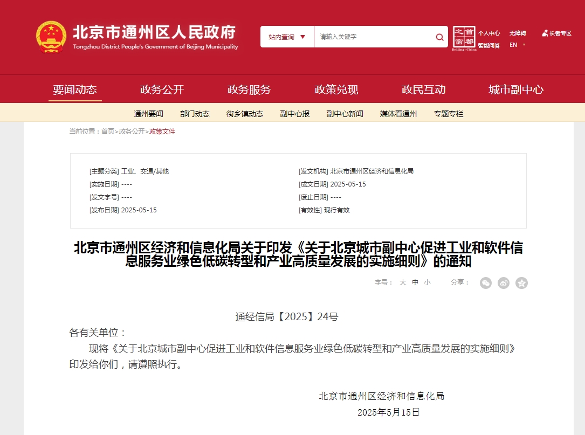Open the EN language dropdown
This screenshot has height=435, width=585.
[517, 45]
